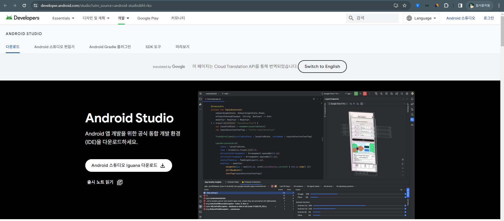Open the 출시 노트 읽기 link

click(105, 182)
